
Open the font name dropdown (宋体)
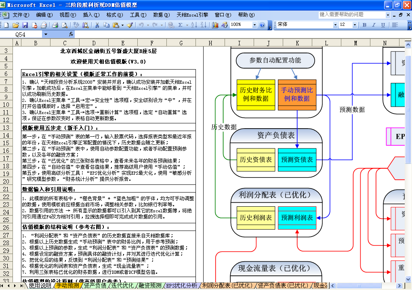[335, 25]
